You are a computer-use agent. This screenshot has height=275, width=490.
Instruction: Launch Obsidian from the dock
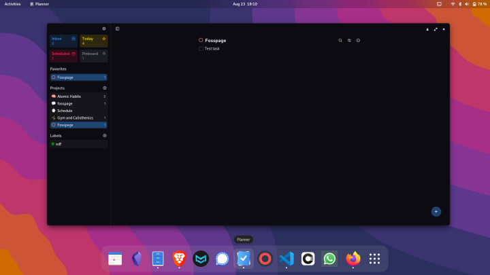point(137,259)
